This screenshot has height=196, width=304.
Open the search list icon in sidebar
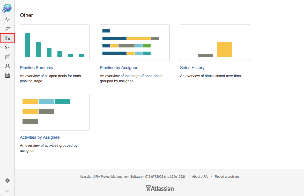point(7,29)
